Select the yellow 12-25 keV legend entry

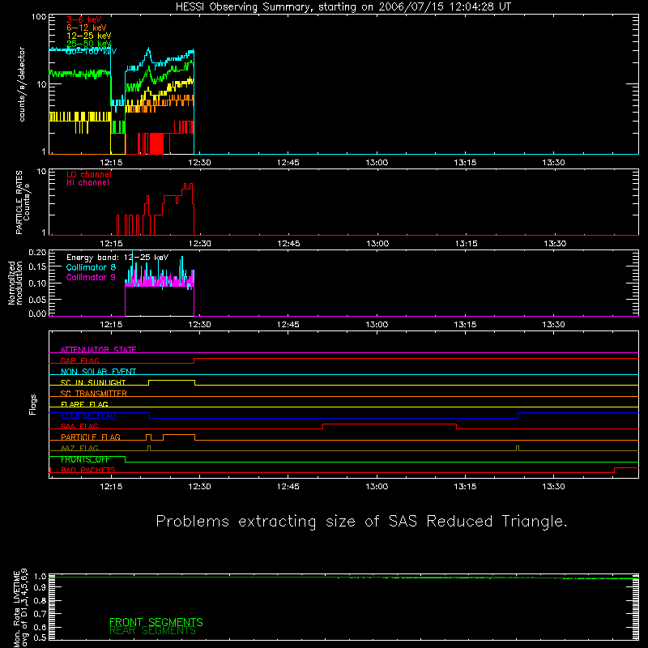tap(89, 36)
